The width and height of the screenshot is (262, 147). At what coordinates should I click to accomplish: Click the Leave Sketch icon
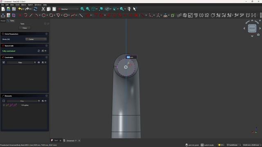point(3,16)
